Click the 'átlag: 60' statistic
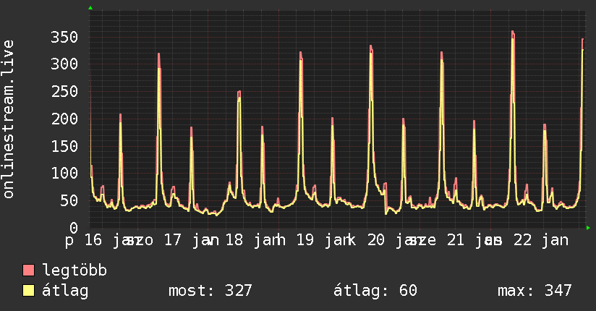The height and width of the screenshot is (311, 596). [375, 291]
